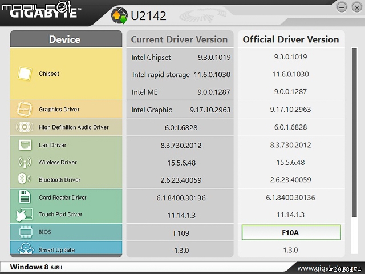Click official Intel ME version 9.0.0.1287
Viewport: 365px width, 274px height.
point(290,91)
